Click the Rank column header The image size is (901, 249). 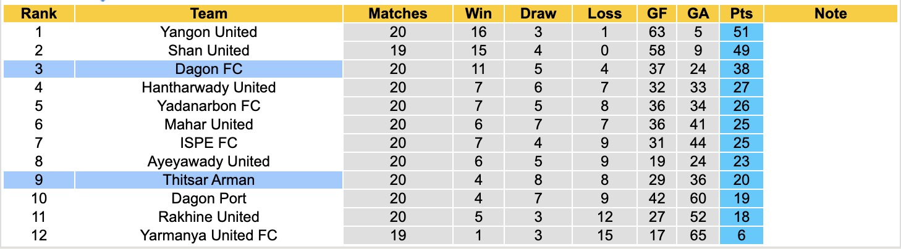39,14
